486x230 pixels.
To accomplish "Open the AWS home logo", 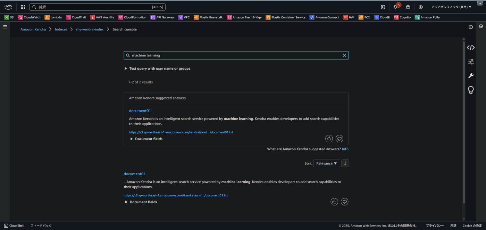I will pyautogui.click(x=8, y=7).
